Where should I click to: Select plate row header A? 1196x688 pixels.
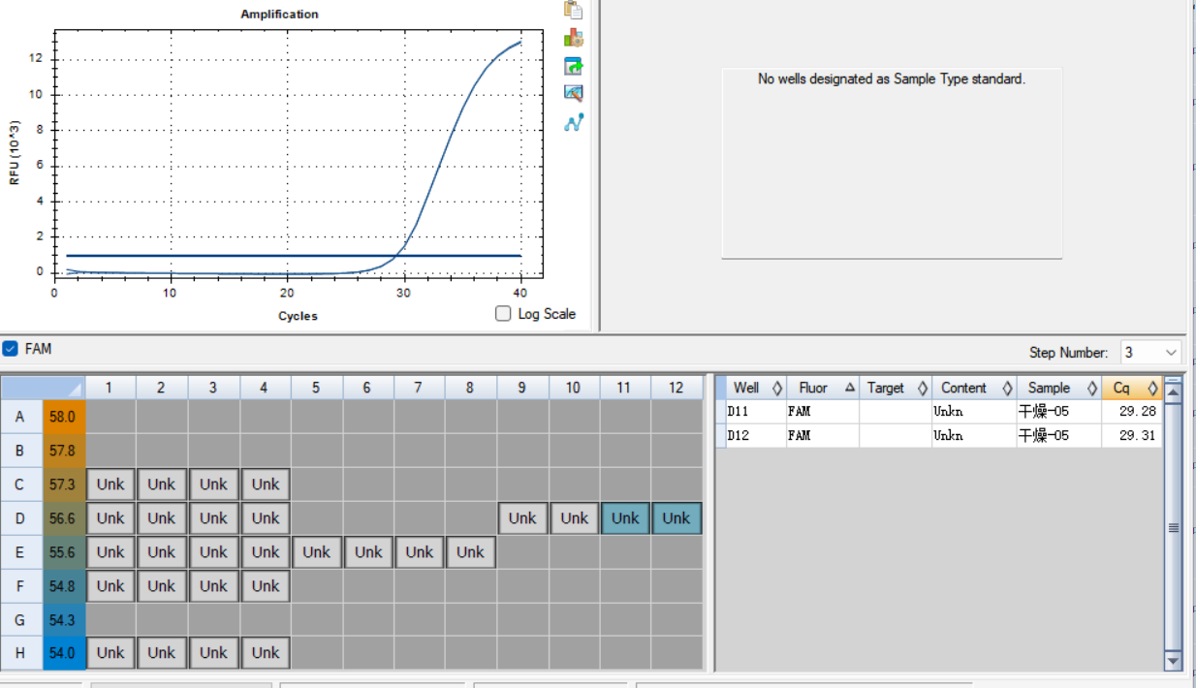[x=21, y=418]
